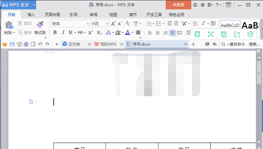Click the Cut scissors icon
The width and height of the screenshot is (263, 149).
tap(20, 23)
